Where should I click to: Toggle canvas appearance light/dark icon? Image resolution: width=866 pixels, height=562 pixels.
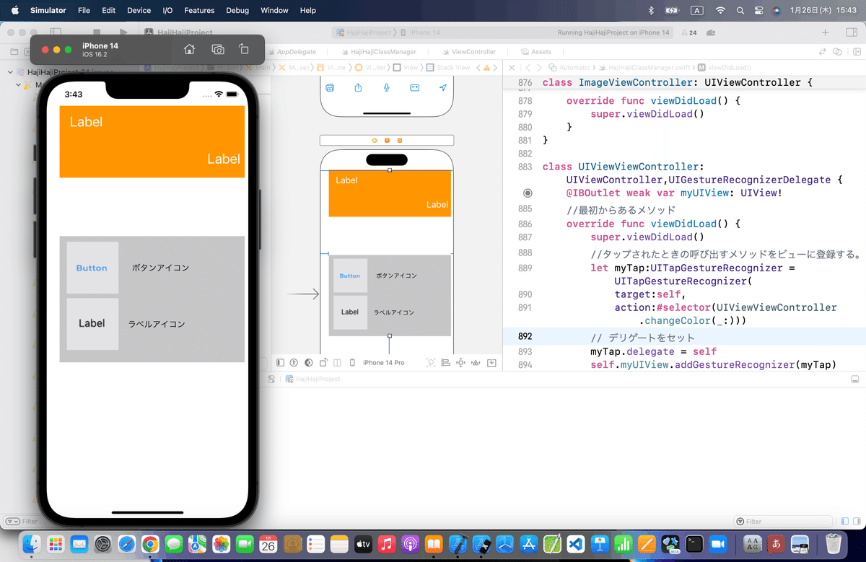309,362
